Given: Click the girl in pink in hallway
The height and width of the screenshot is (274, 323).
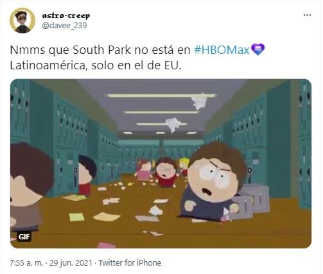Looking at the screenshot, I should (x=144, y=170).
